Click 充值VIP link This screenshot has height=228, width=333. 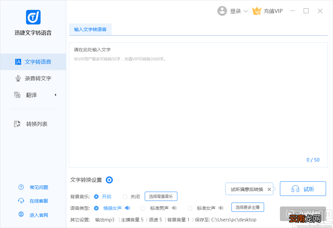273,11
